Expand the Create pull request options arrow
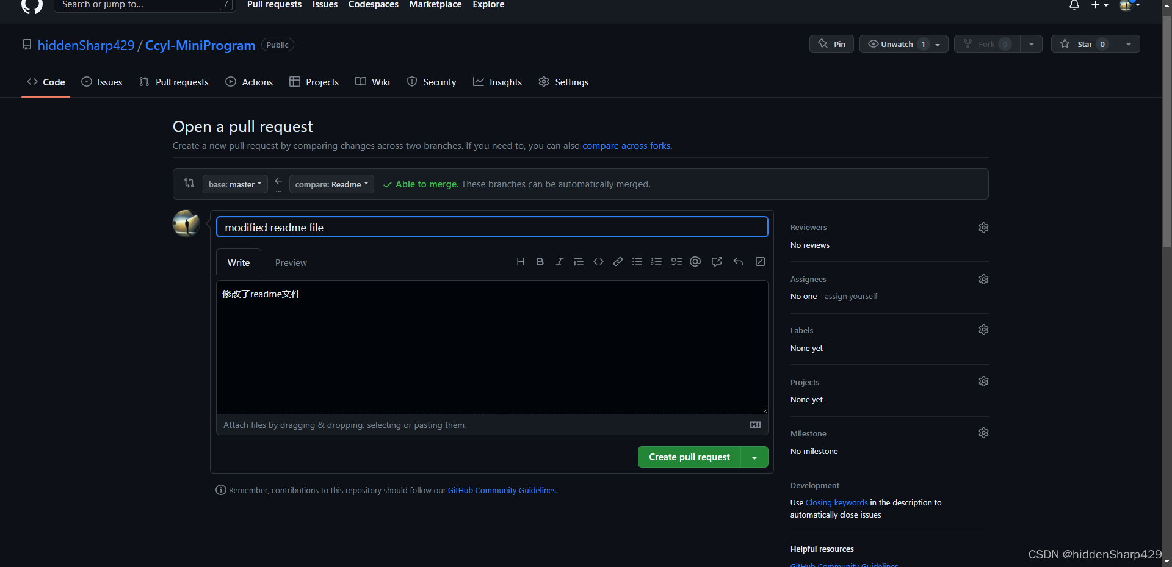The height and width of the screenshot is (567, 1172). coord(754,457)
